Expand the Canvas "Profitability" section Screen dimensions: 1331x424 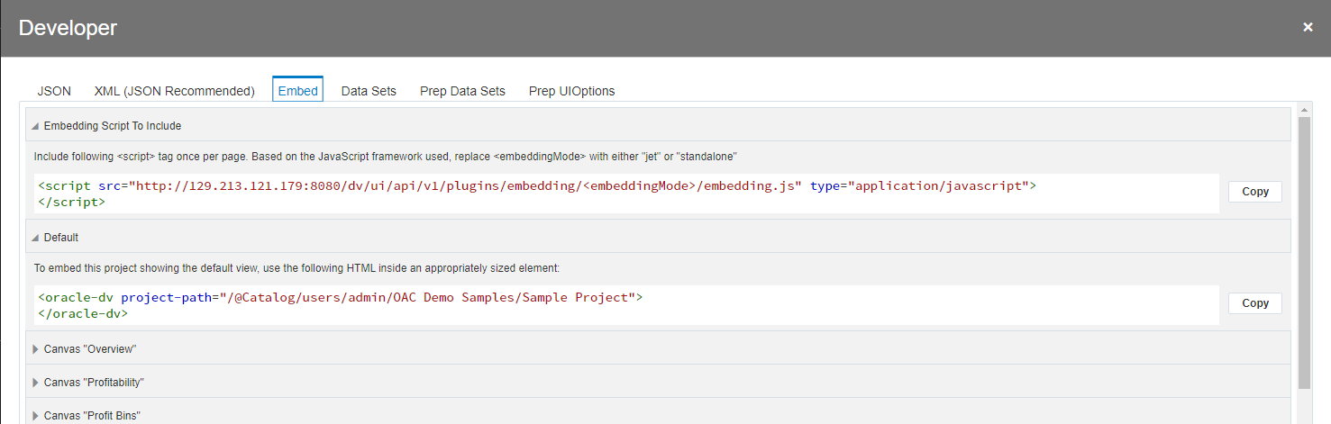35,383
